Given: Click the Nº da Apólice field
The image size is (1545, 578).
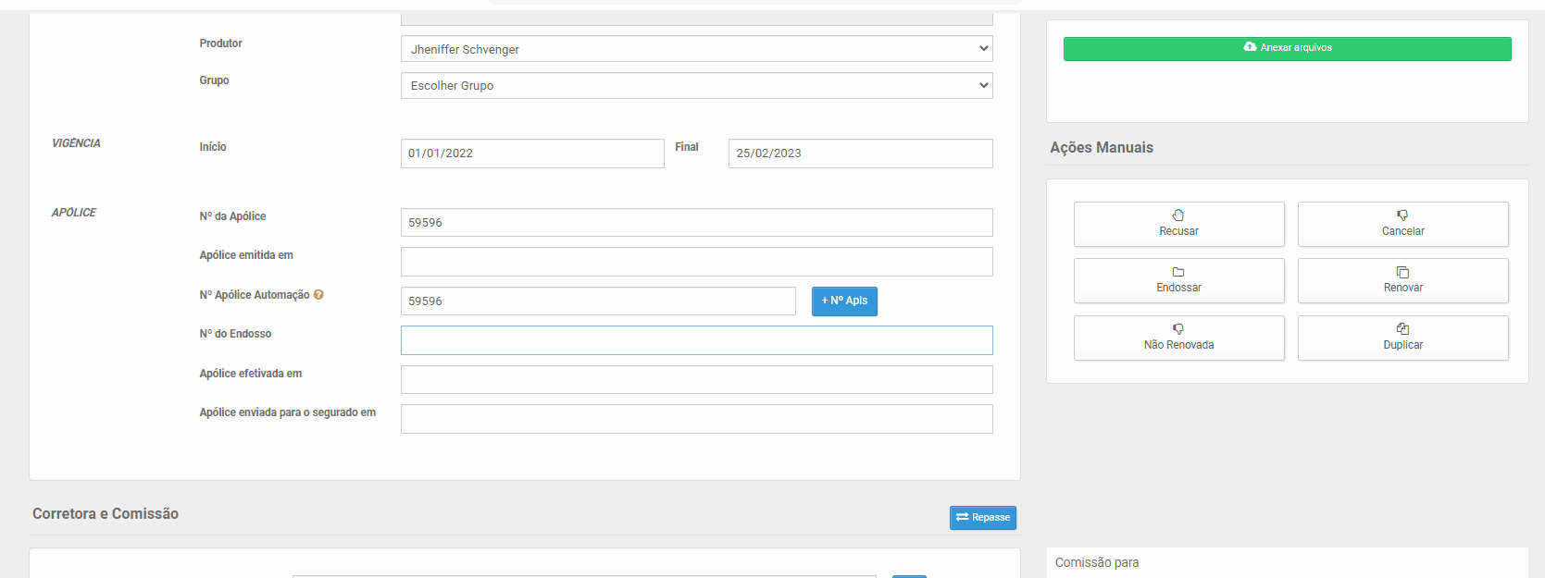Looking at the screenshot, I should [x=696, y=223].
